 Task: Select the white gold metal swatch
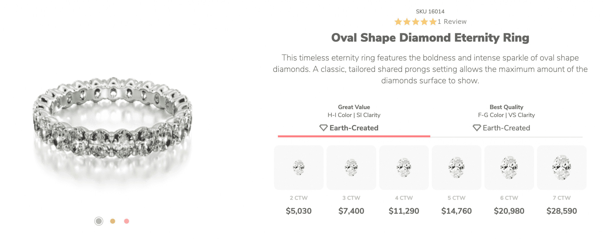[98, 220]
